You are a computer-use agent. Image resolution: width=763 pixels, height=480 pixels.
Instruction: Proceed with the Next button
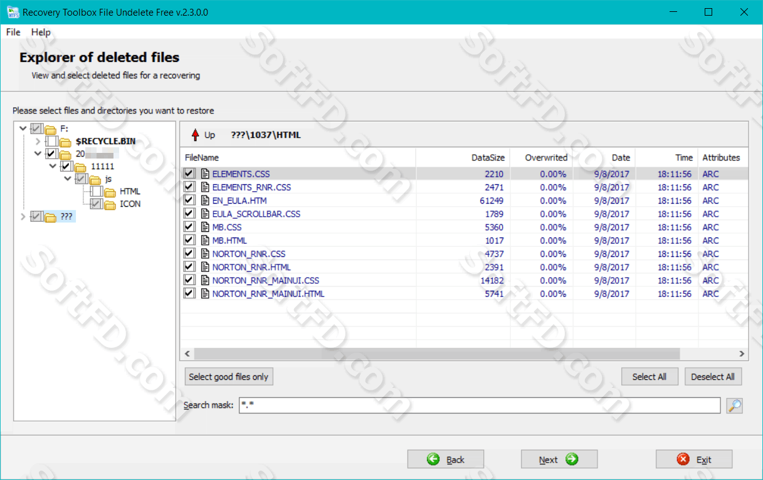(x=559, y=459)
